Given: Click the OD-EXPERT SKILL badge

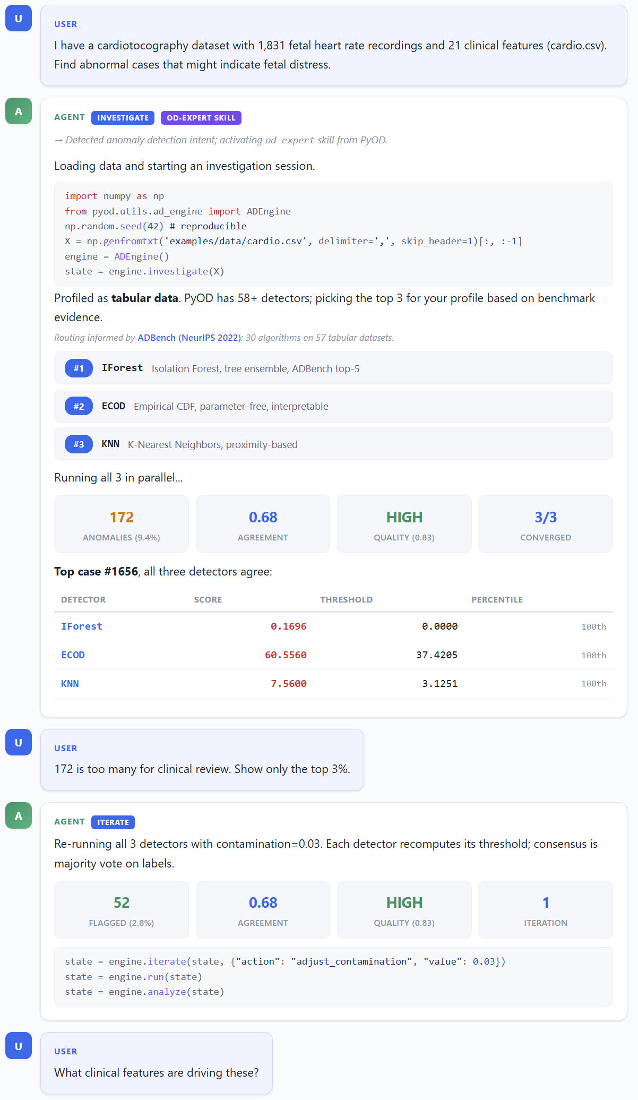Looking at the screenshot, I should point(201,118).
